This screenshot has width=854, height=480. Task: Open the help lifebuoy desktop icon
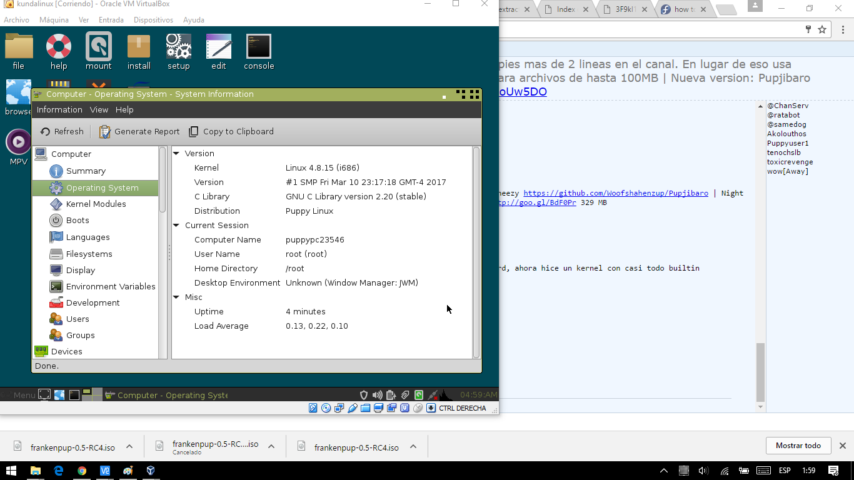[59, 51]
